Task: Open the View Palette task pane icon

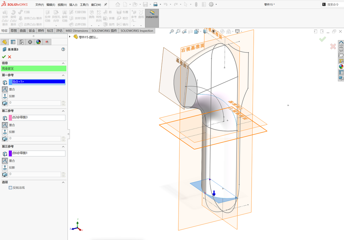Action: pos(341,61)
